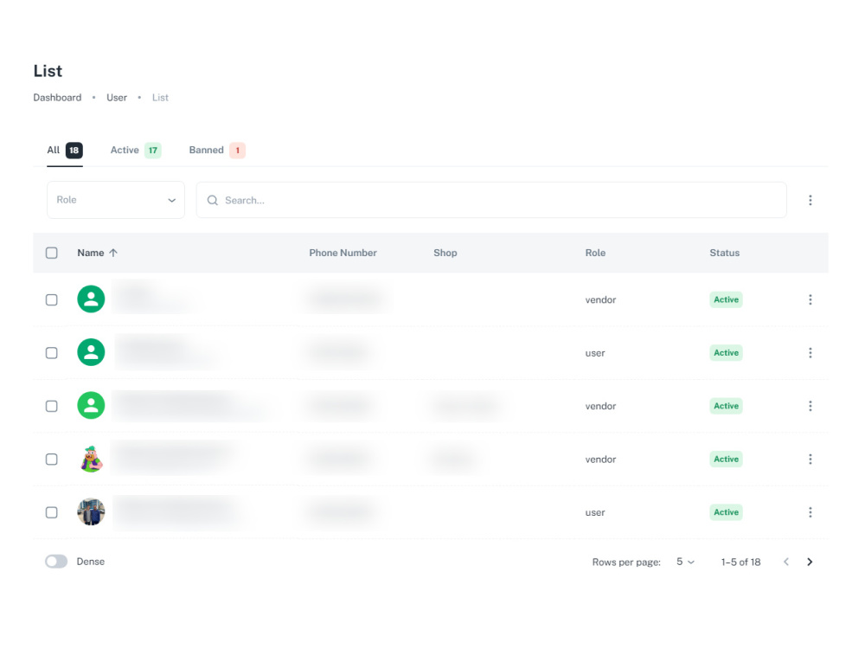Click third row green avatar icon

point(91,405)
